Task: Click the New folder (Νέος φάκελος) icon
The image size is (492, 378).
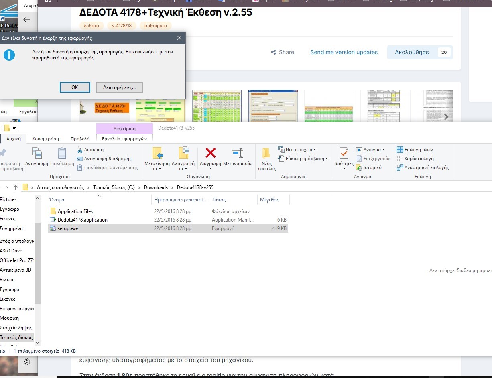Action: (266, 153)
